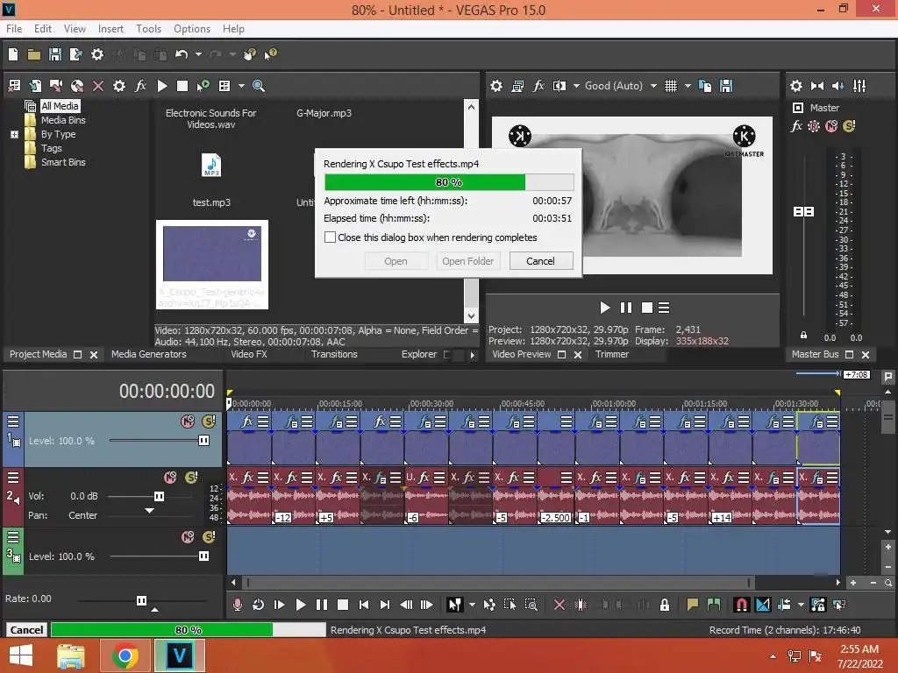Open the Preview Properties gear icon
The width and height of the screenshot is (898, 673).
[496, 86]
